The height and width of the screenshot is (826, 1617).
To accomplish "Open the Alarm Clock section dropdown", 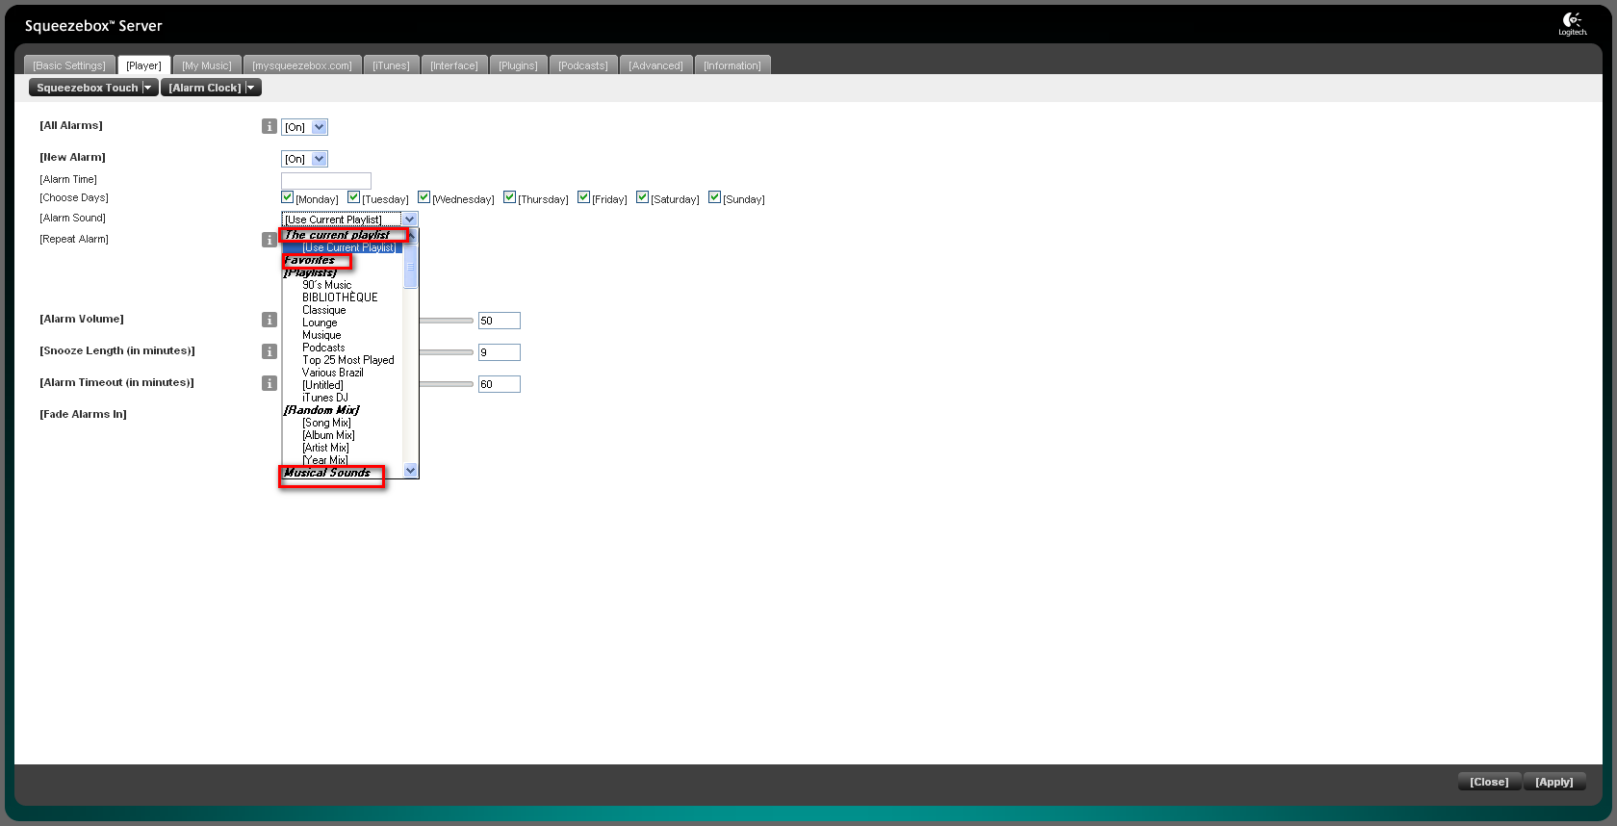I will coord(211,88).
